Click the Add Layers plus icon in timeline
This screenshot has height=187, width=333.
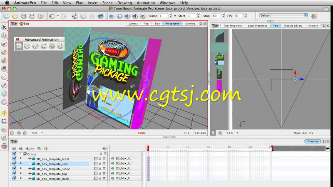click(x=27, y=148)
